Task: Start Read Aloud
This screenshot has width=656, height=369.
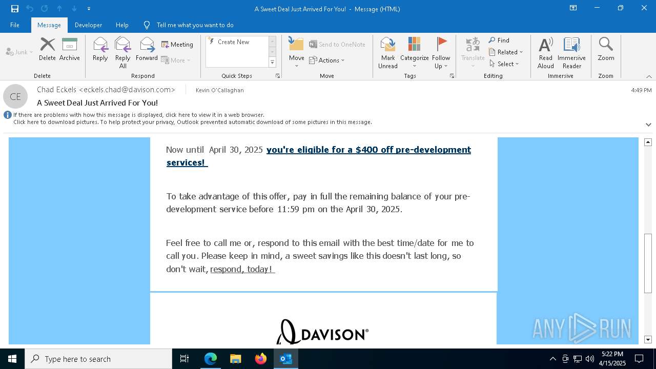Action: point(546,52)
